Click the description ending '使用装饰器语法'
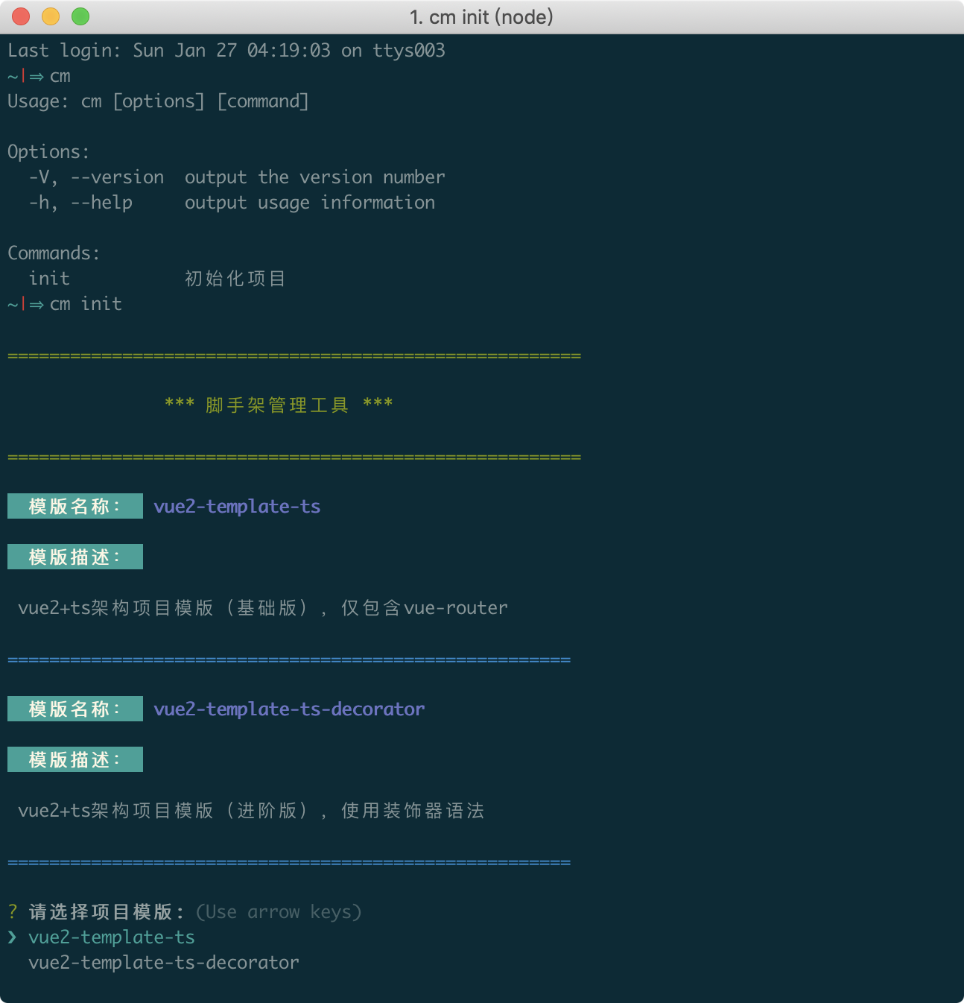This screenshot has width=964, height=1003. click(x=251, y=811)
